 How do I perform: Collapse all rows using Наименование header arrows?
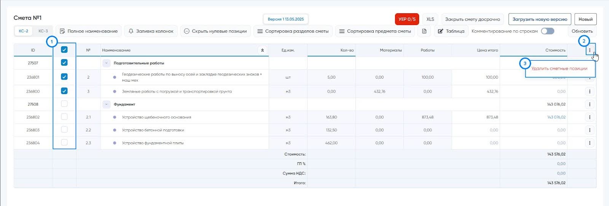(262, 50)
